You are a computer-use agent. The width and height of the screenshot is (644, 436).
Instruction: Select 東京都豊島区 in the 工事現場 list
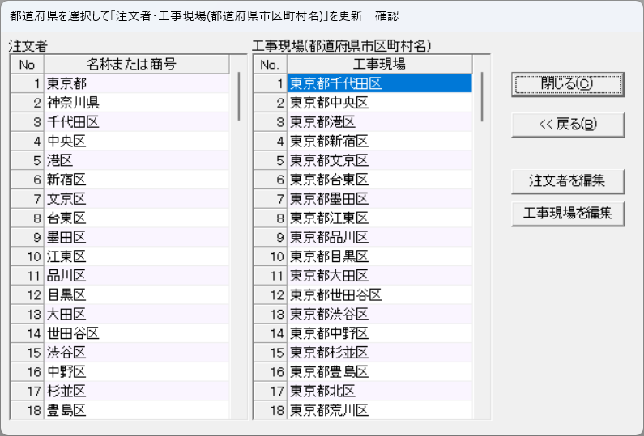(379, 373)
